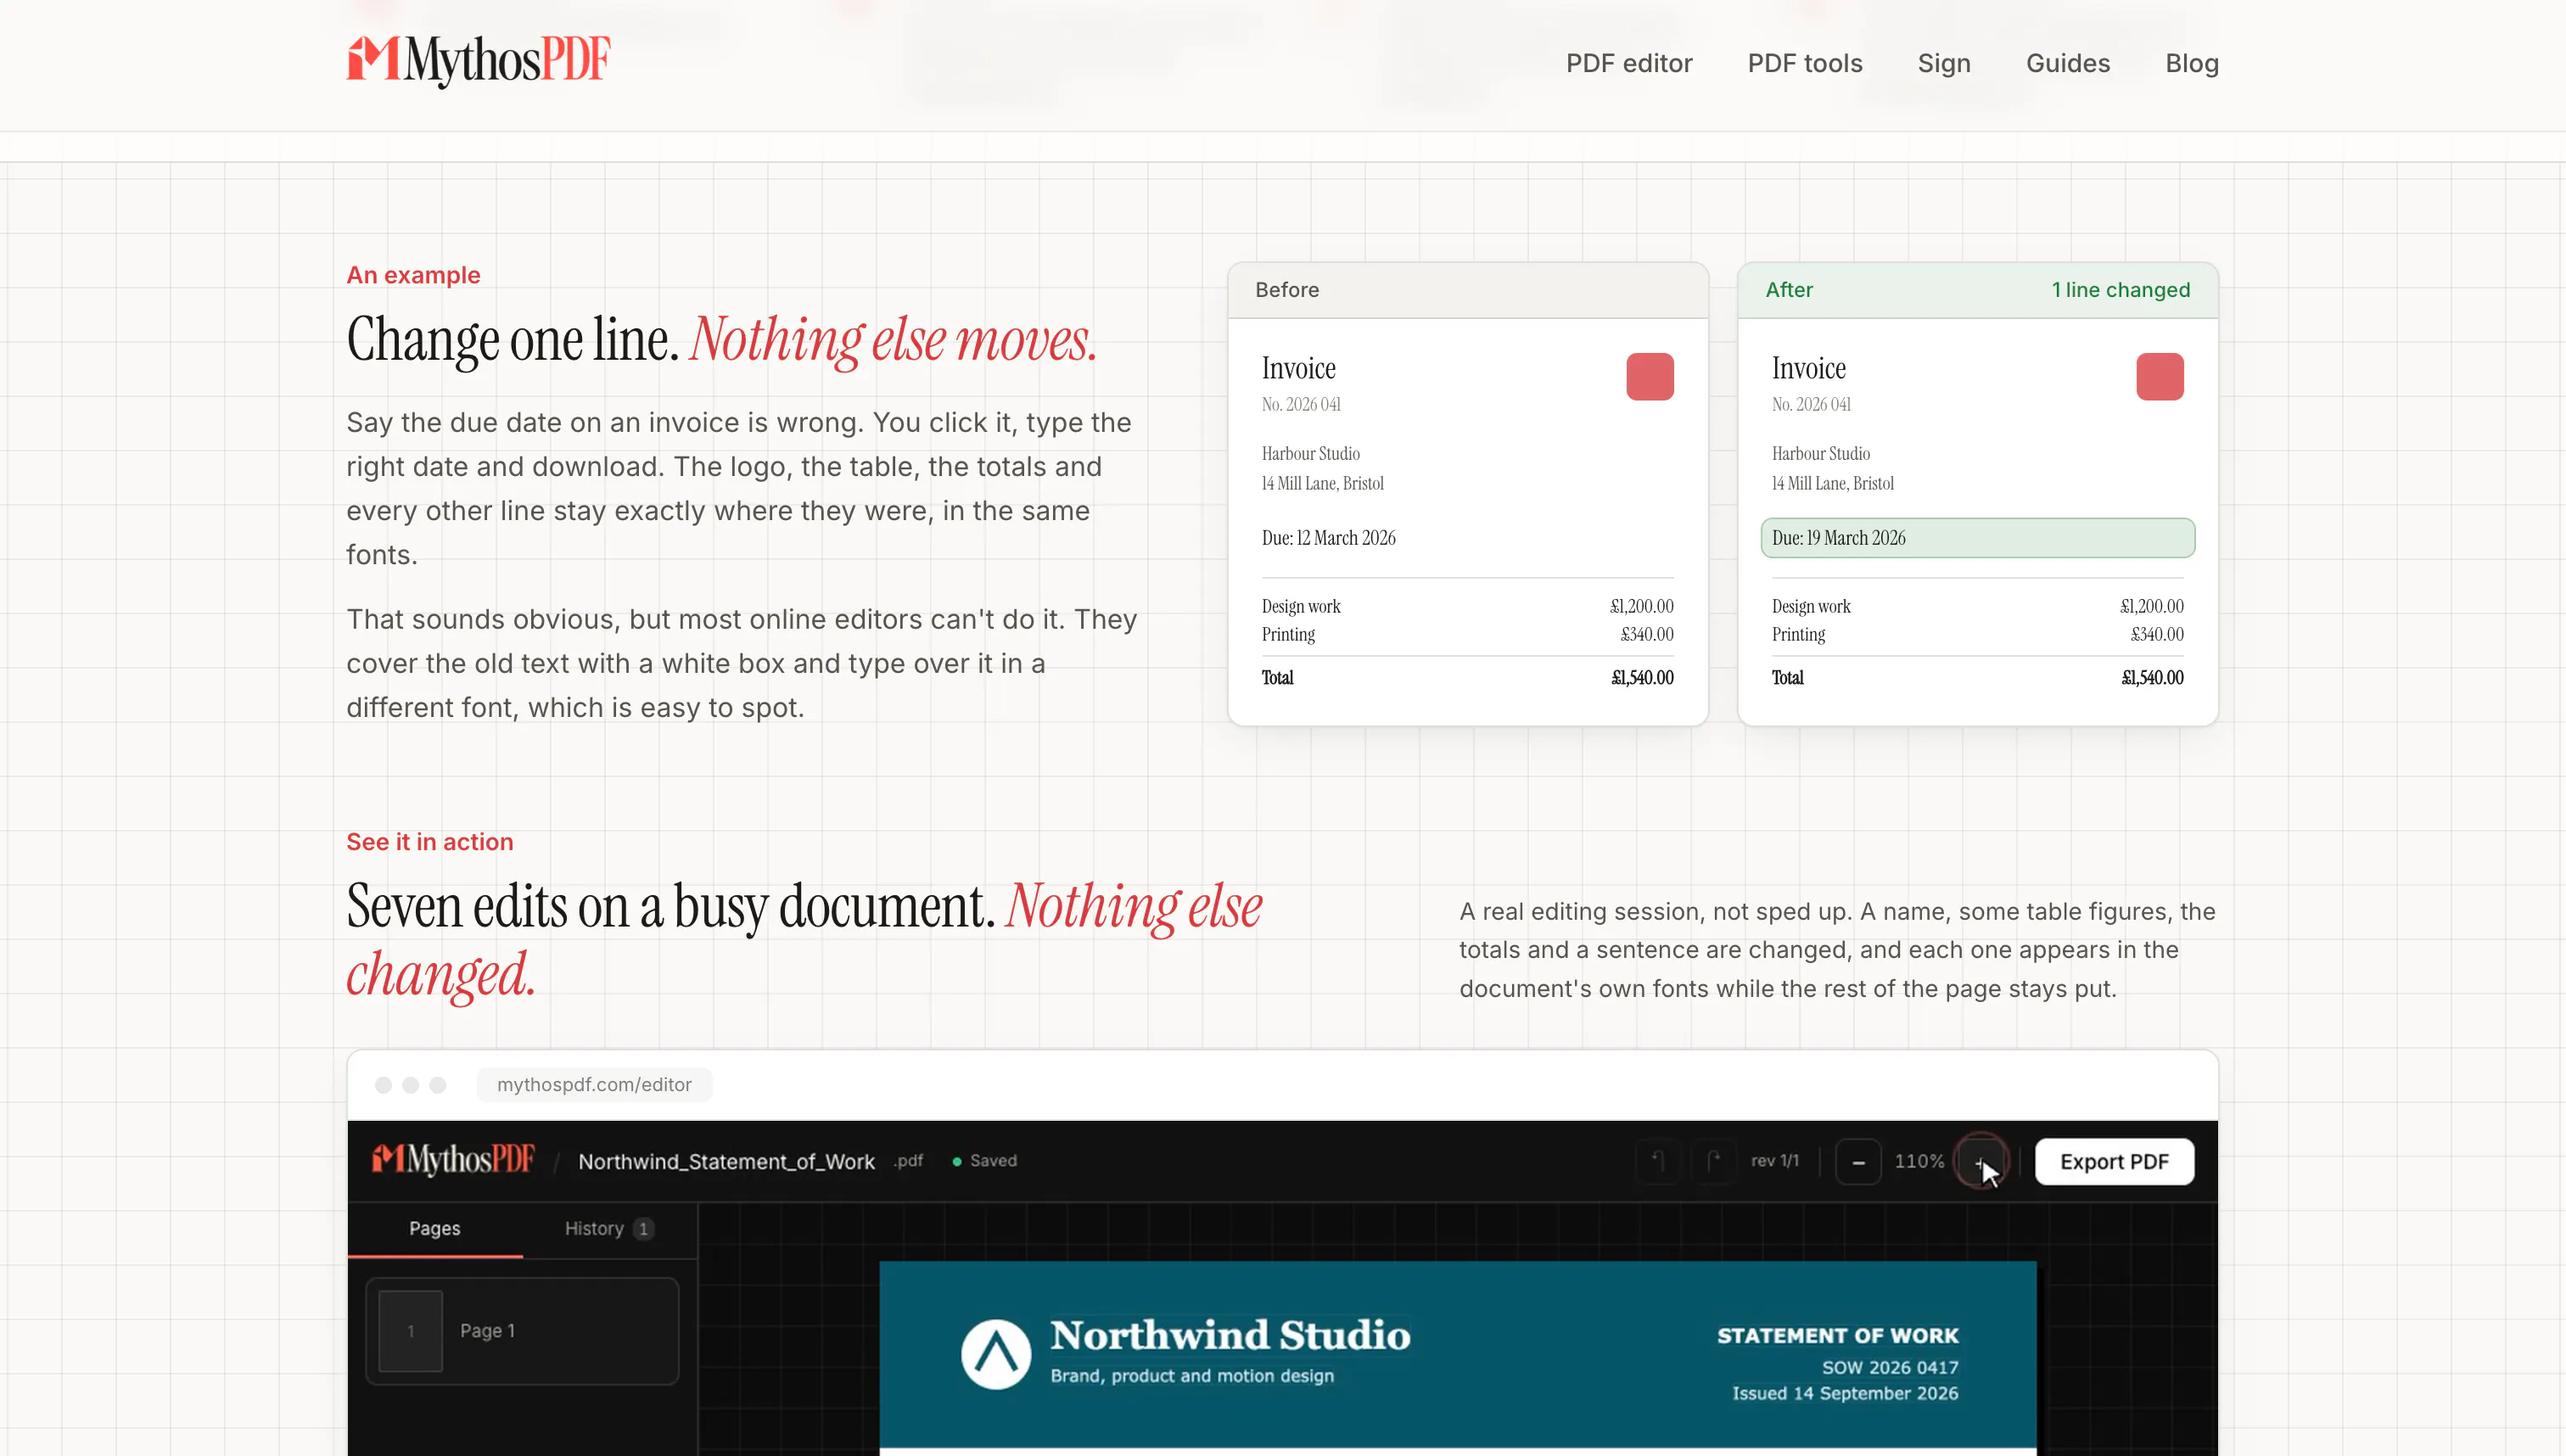Click the 'Northwind Studio' document title
This screenshot has width=2566, height=1456.
tap(1230, 1335)
